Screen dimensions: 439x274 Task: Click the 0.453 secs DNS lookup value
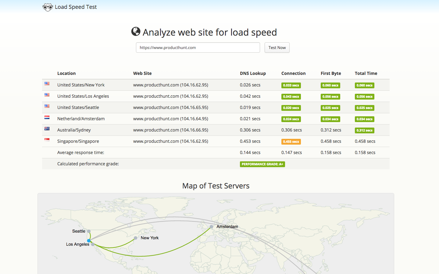(x=250, y=141)
